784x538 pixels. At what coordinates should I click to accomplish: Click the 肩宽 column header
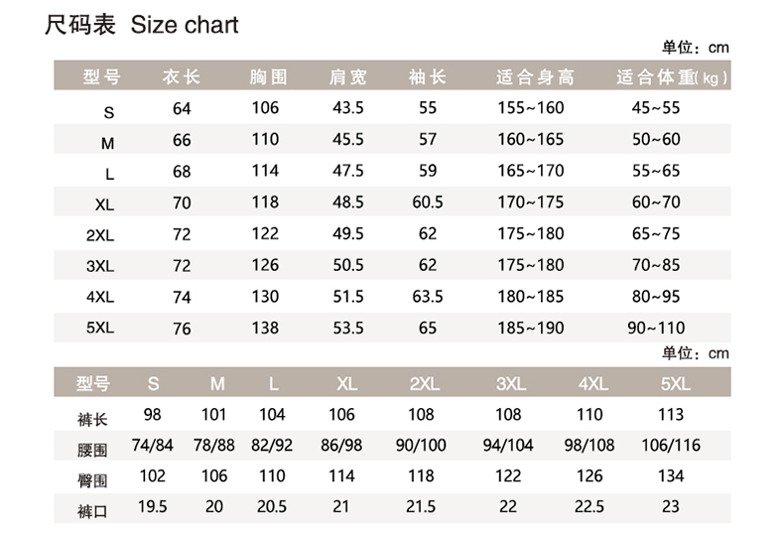click(347, 76)
